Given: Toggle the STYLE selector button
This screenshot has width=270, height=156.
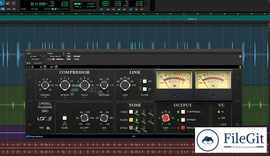Looking at the screenshot, I should coord(131,128).
